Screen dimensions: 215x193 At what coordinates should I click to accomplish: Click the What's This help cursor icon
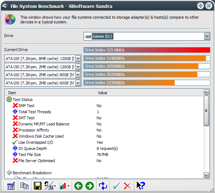pos(141,186)
